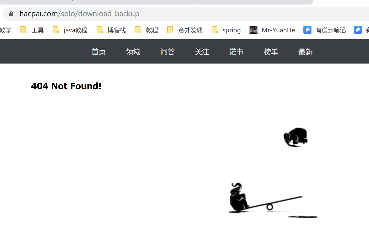369x238 pixels.
Task: Open the 关注 navigation link
Action: [202, 52]
